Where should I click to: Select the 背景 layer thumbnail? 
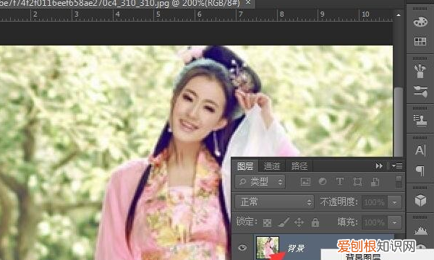click(268, 248)
